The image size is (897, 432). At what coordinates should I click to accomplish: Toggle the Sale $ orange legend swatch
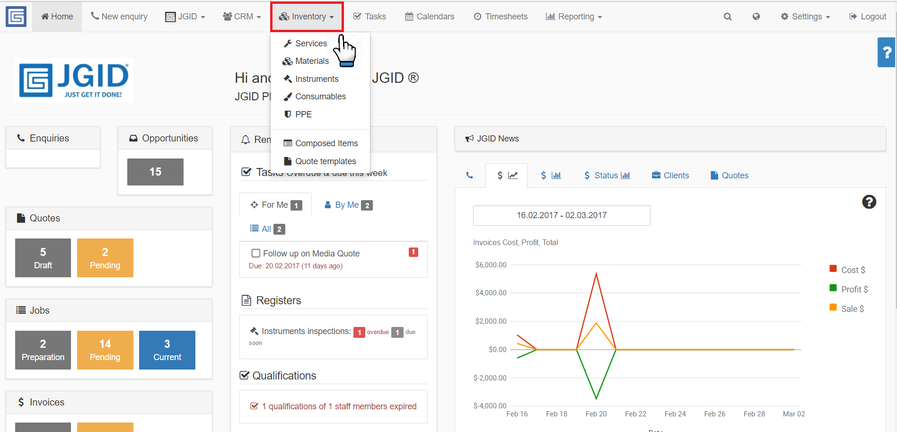833,308
